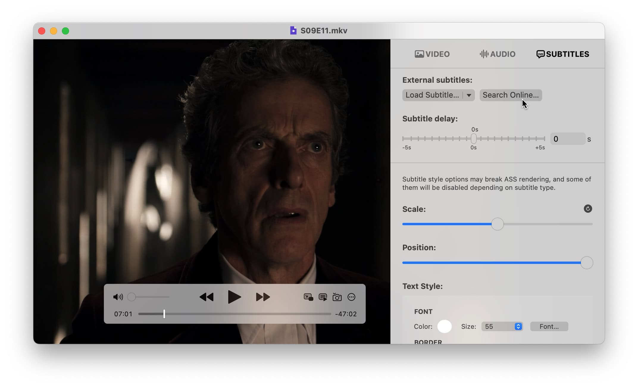Reset subtitle scale with circular arrow

pyautogui.click(x=588, y=209)
